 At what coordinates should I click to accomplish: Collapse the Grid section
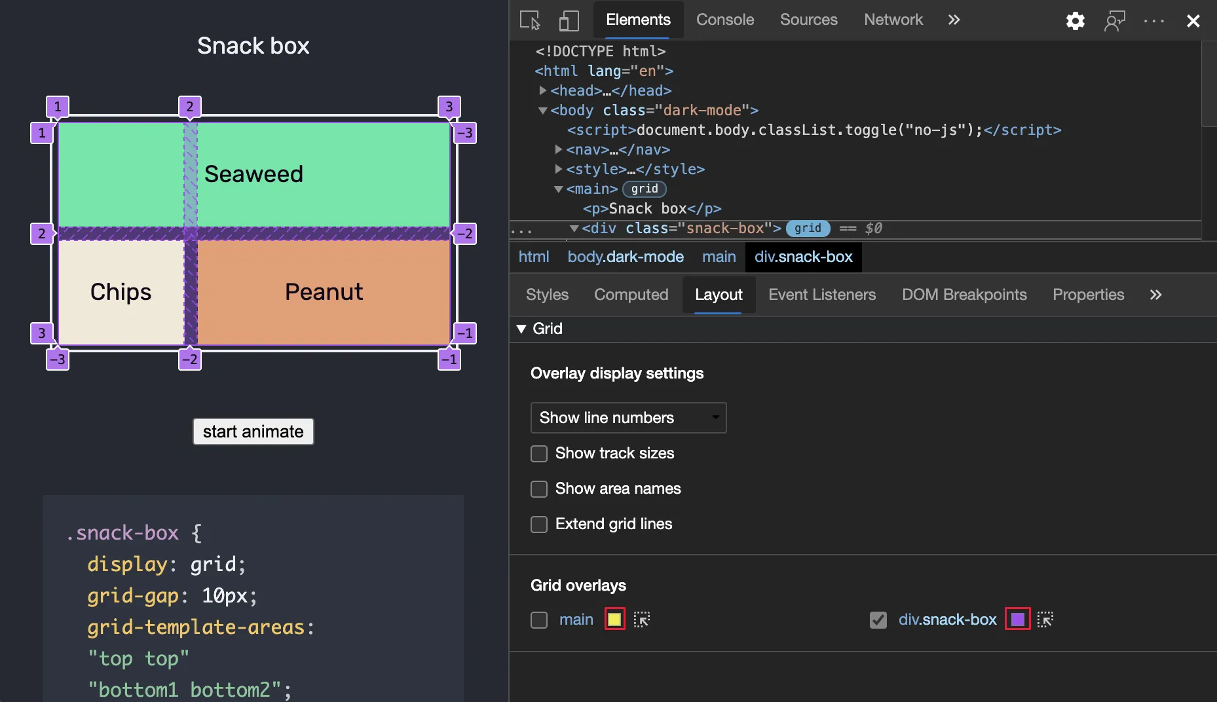tap(521, 329)
